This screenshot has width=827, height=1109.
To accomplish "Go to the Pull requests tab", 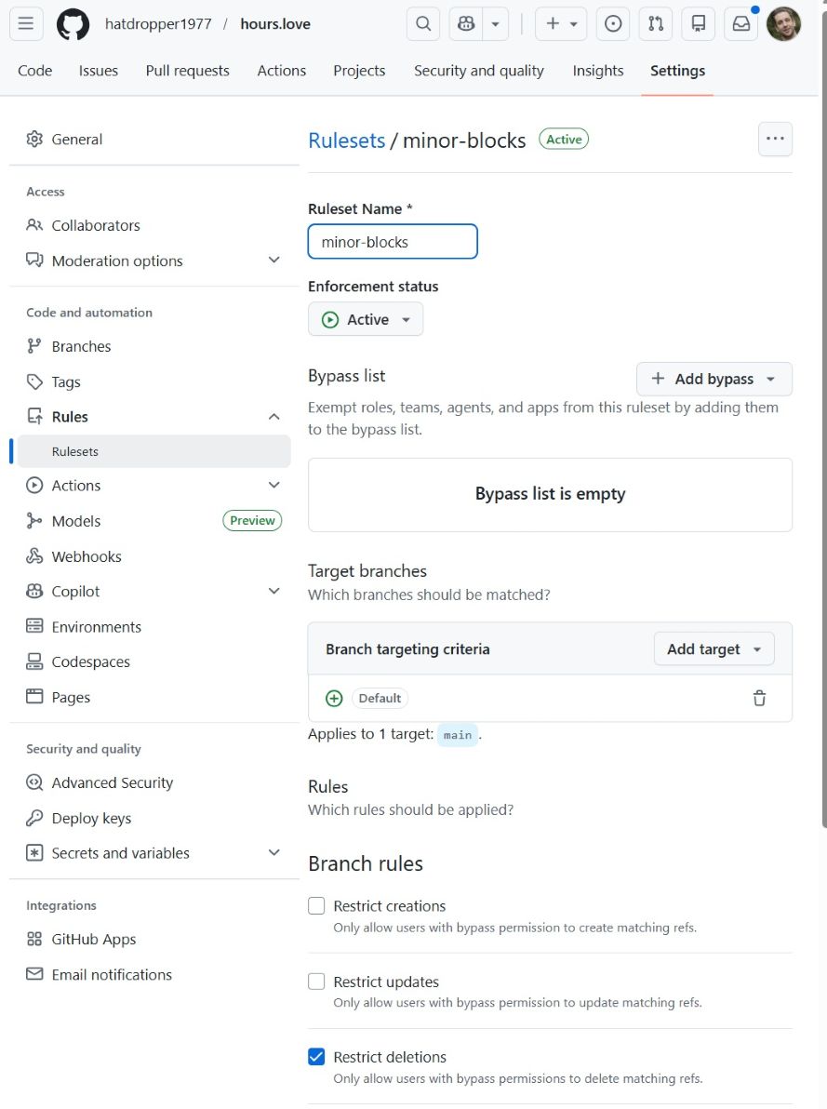I will click(187, 71).
